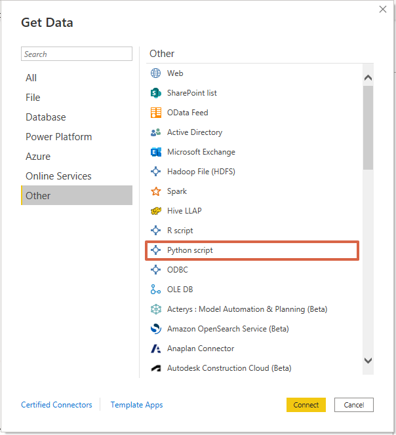Screen dimensions: 396x435
Task: Select the Azure category
Action: click(77, 157)
